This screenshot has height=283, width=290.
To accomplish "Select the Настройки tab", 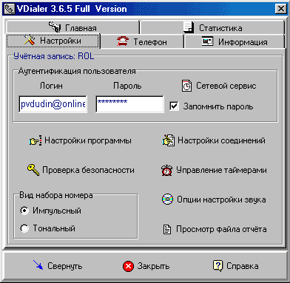I will tap(53, 41).
